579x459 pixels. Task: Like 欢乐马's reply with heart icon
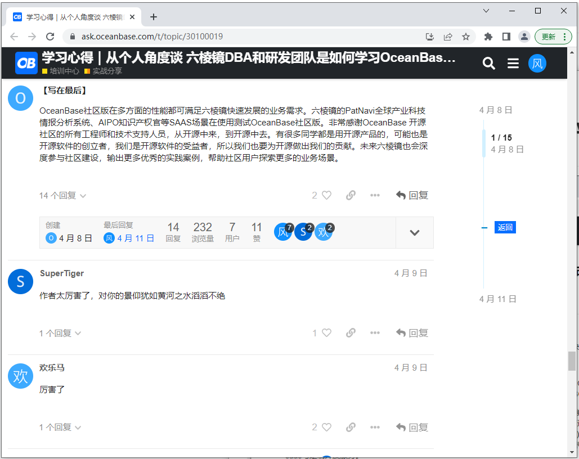(327, 427)
